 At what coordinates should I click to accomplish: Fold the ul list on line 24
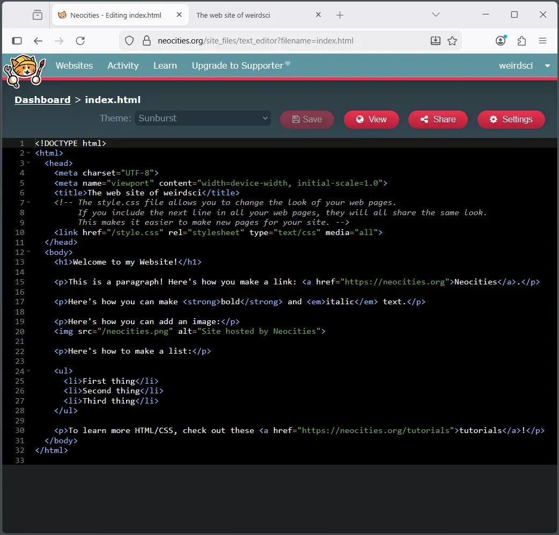(x=28, y=371)
